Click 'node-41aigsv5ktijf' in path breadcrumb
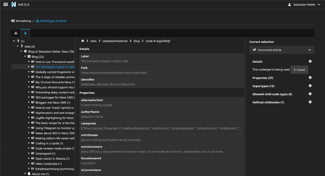 pyautogui.click(x=158, y=41)
